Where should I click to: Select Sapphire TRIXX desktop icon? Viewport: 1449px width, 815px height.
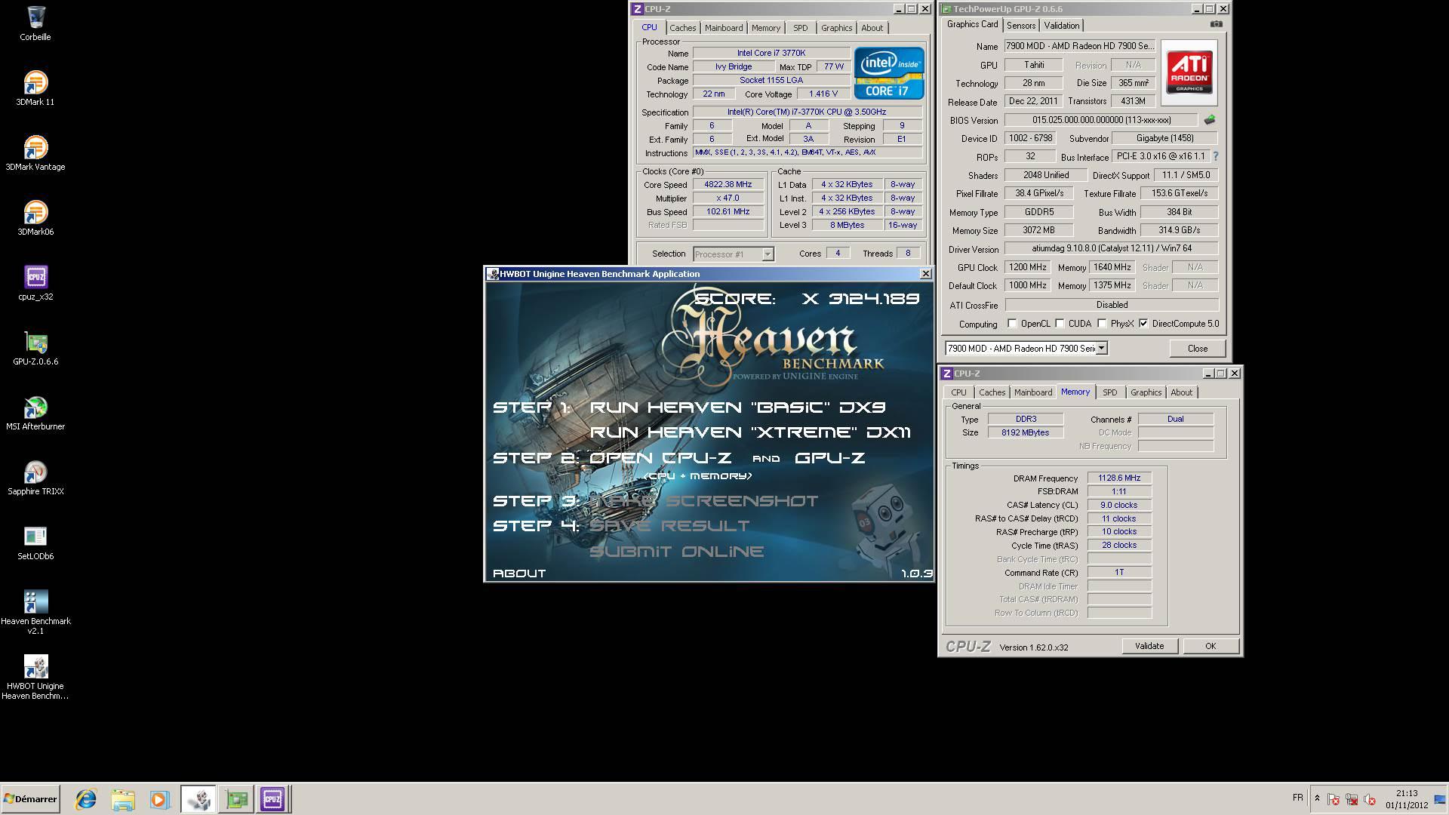pos(35,478)
